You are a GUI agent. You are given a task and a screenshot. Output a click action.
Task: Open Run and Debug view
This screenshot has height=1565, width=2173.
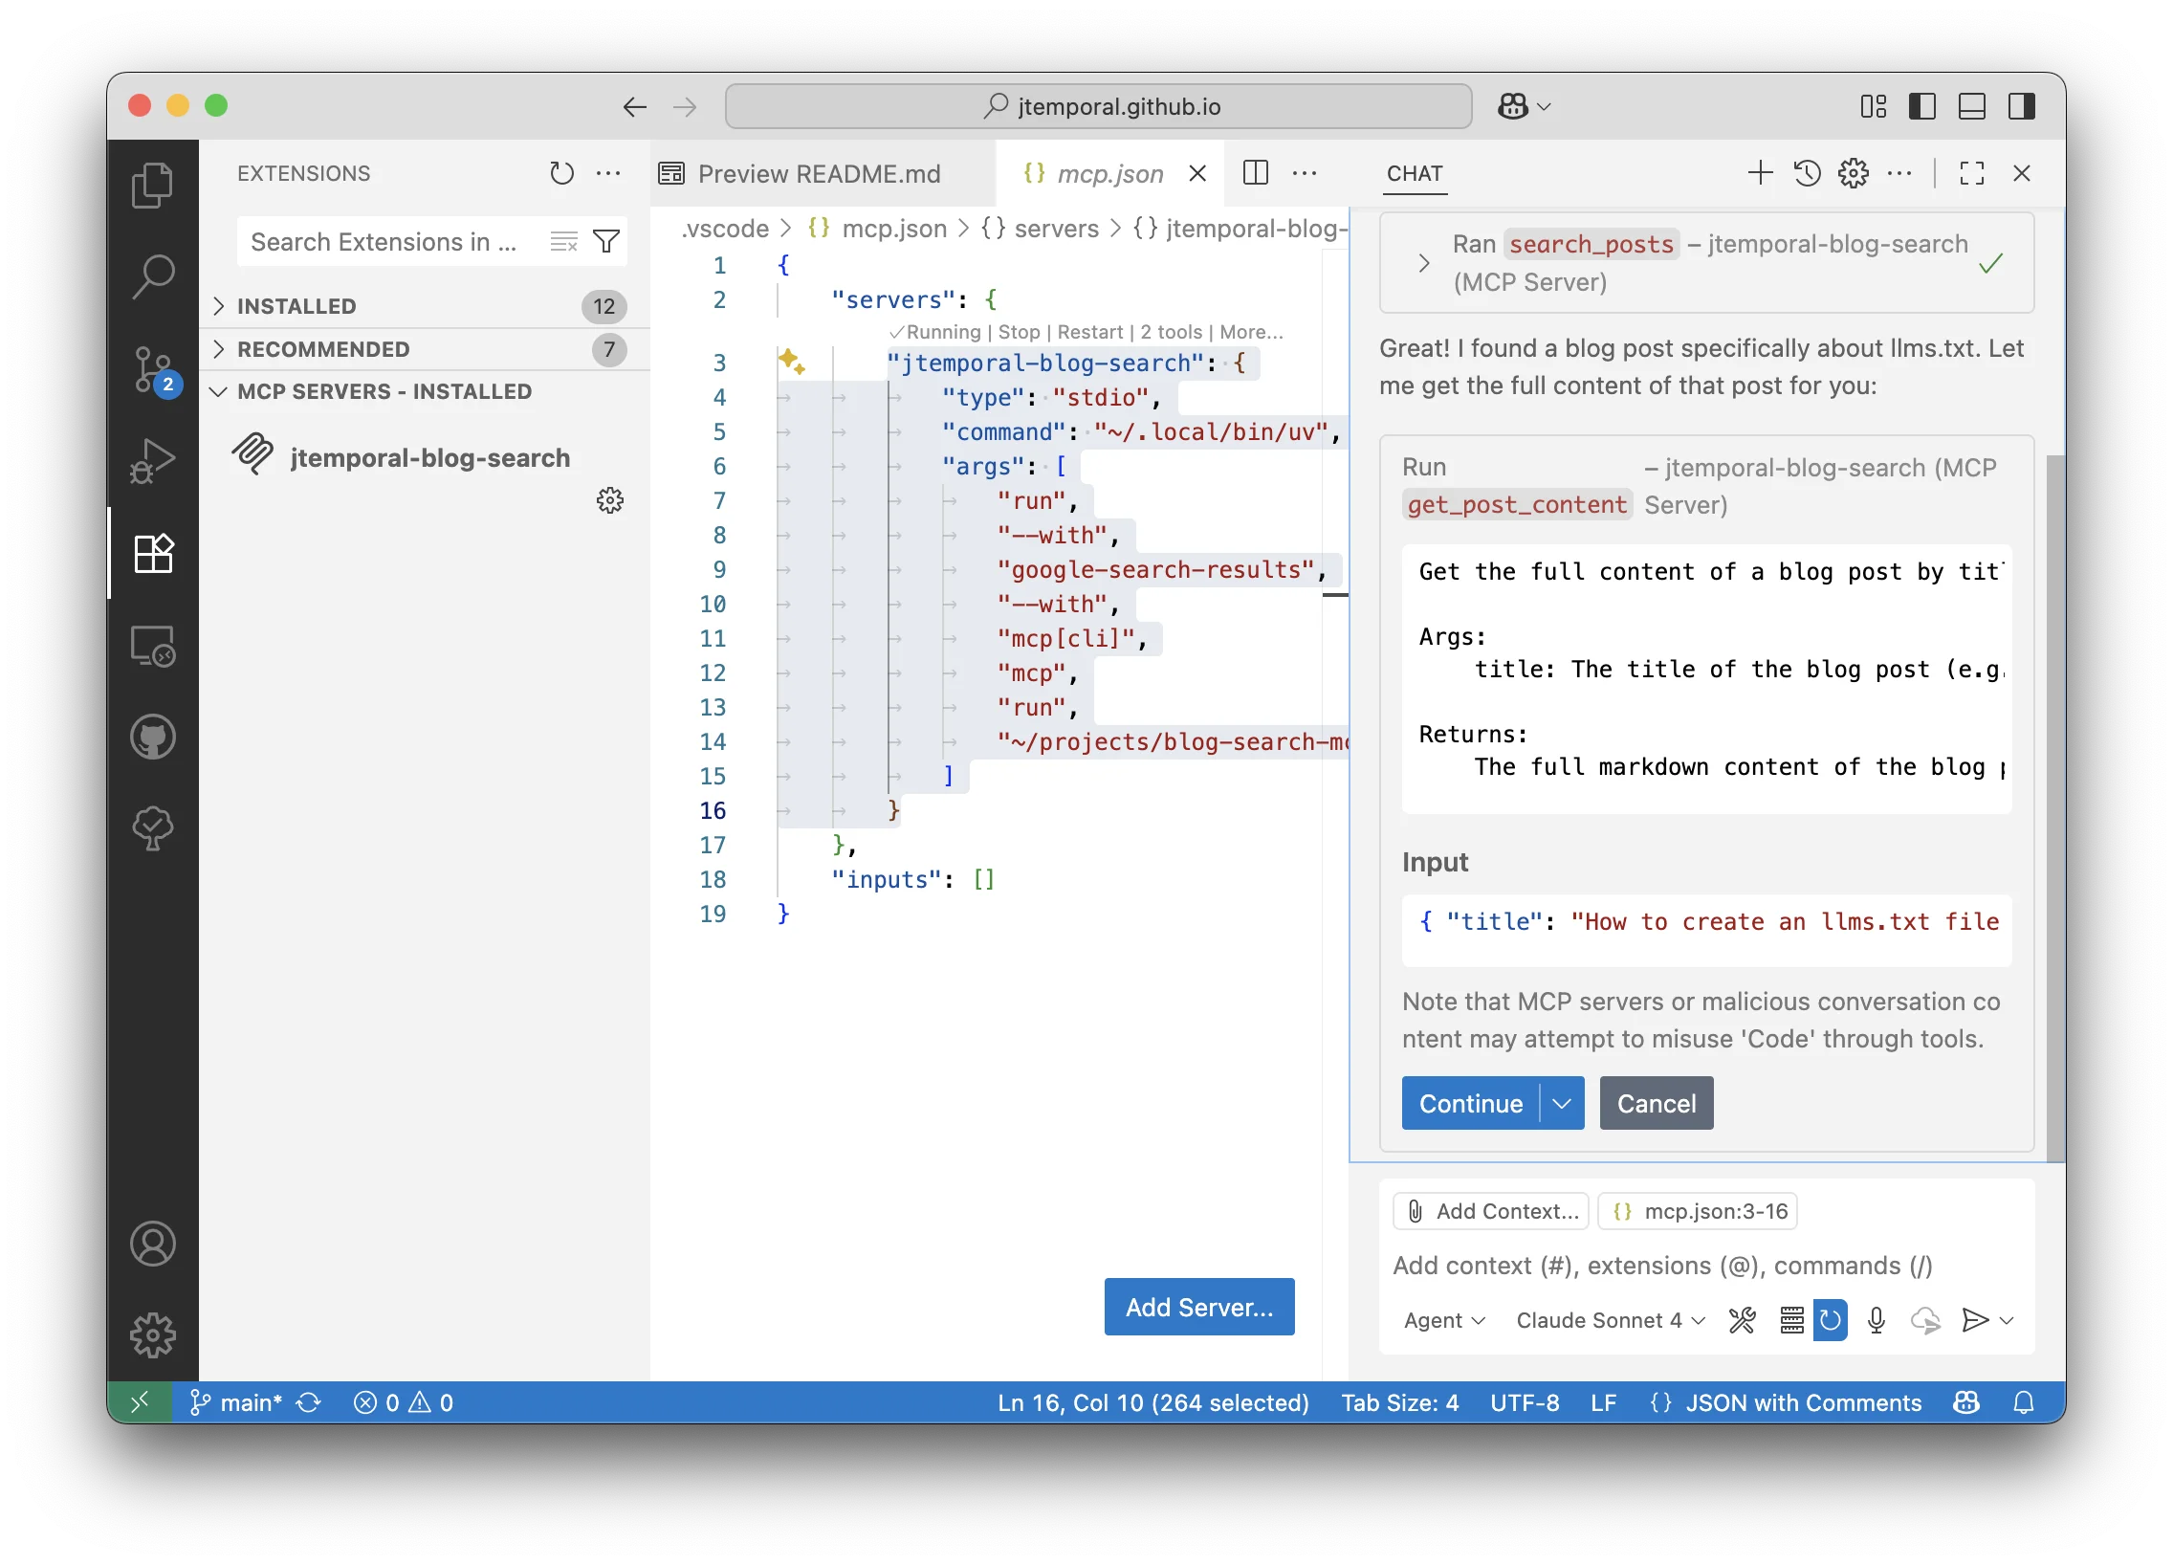point(152,461)
